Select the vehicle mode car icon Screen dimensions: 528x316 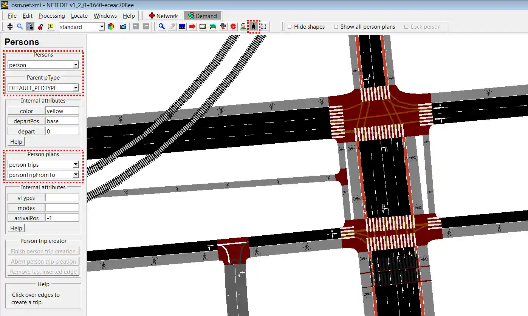(213, 27)
